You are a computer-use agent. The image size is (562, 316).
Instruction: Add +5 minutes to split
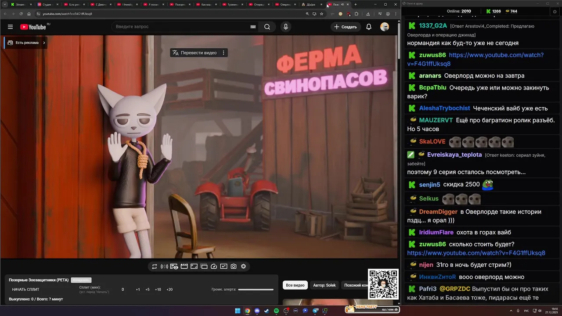tap(148, 290)
